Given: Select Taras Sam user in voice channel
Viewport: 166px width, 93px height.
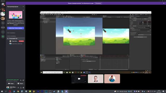Looking at the screenshot, I should tap(17, 41).
